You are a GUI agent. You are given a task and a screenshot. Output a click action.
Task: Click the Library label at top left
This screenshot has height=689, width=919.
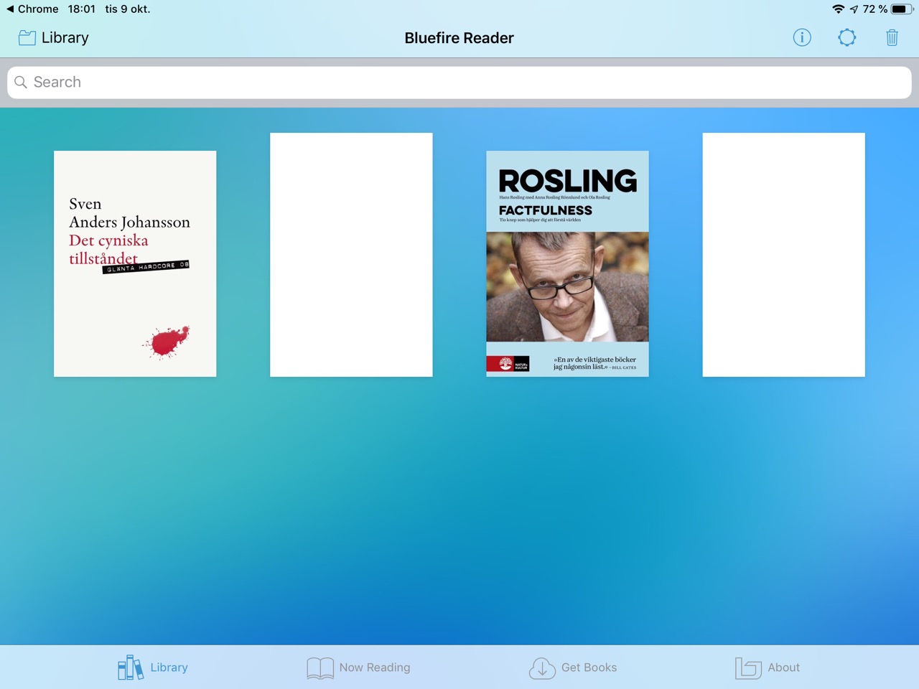tap(65, 38)
